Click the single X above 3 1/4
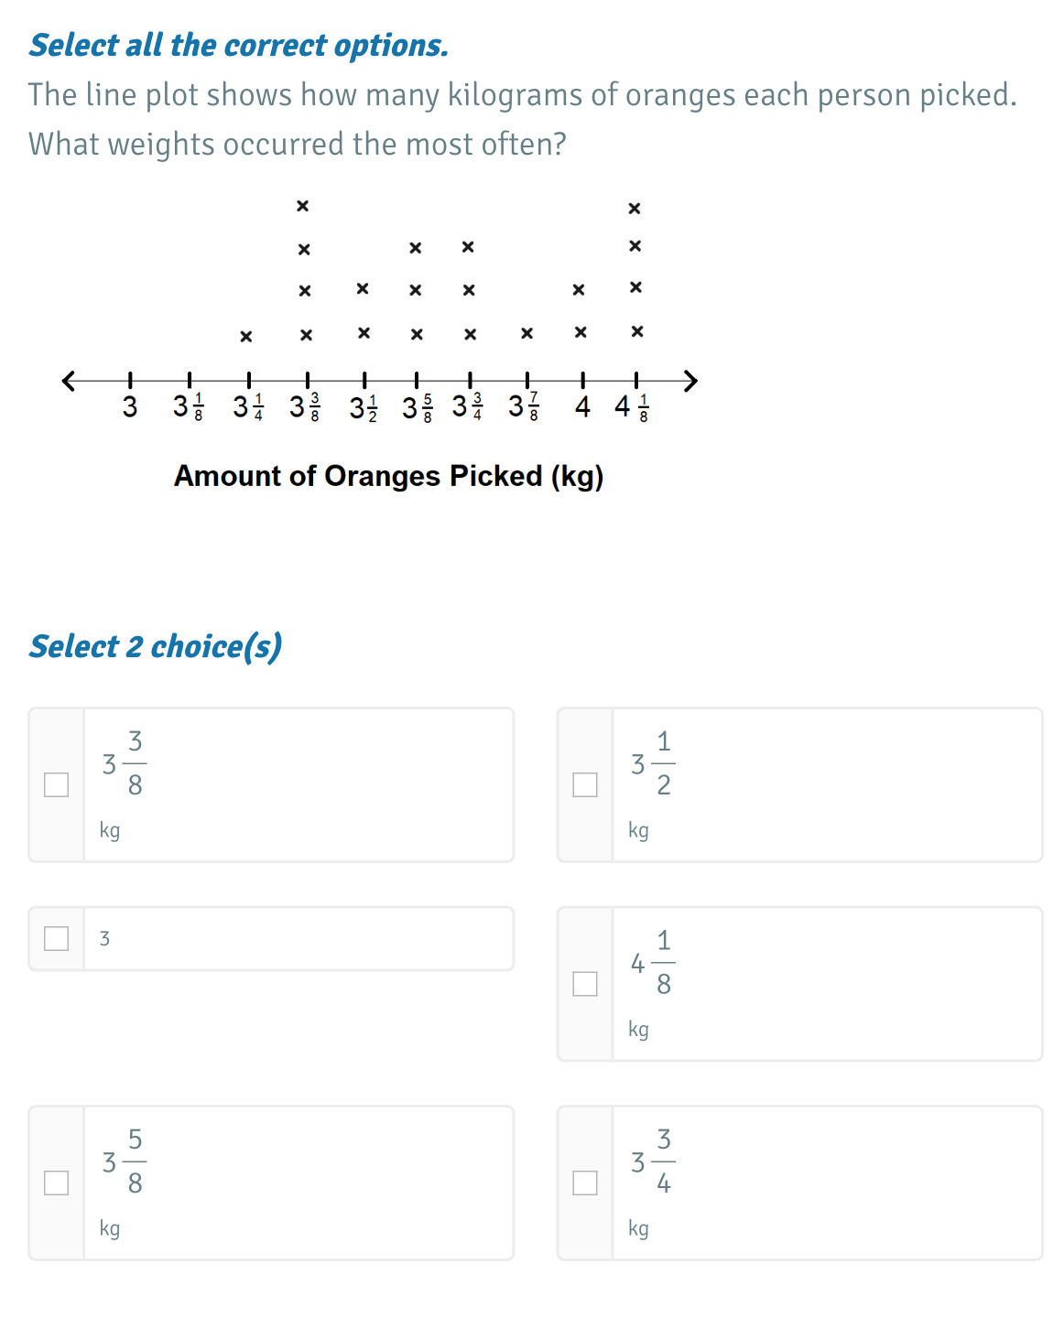This screenshot has width=1064, height=1318. pyautogui.click(x=245, y=336)
